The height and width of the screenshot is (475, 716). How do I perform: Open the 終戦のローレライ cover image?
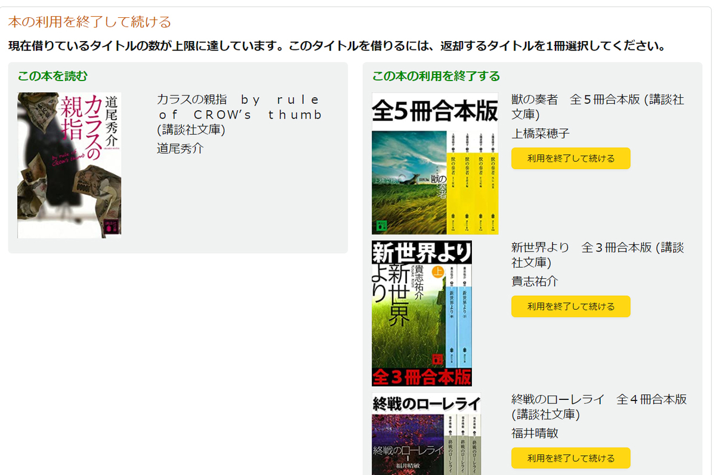click(x=427, y=434)
